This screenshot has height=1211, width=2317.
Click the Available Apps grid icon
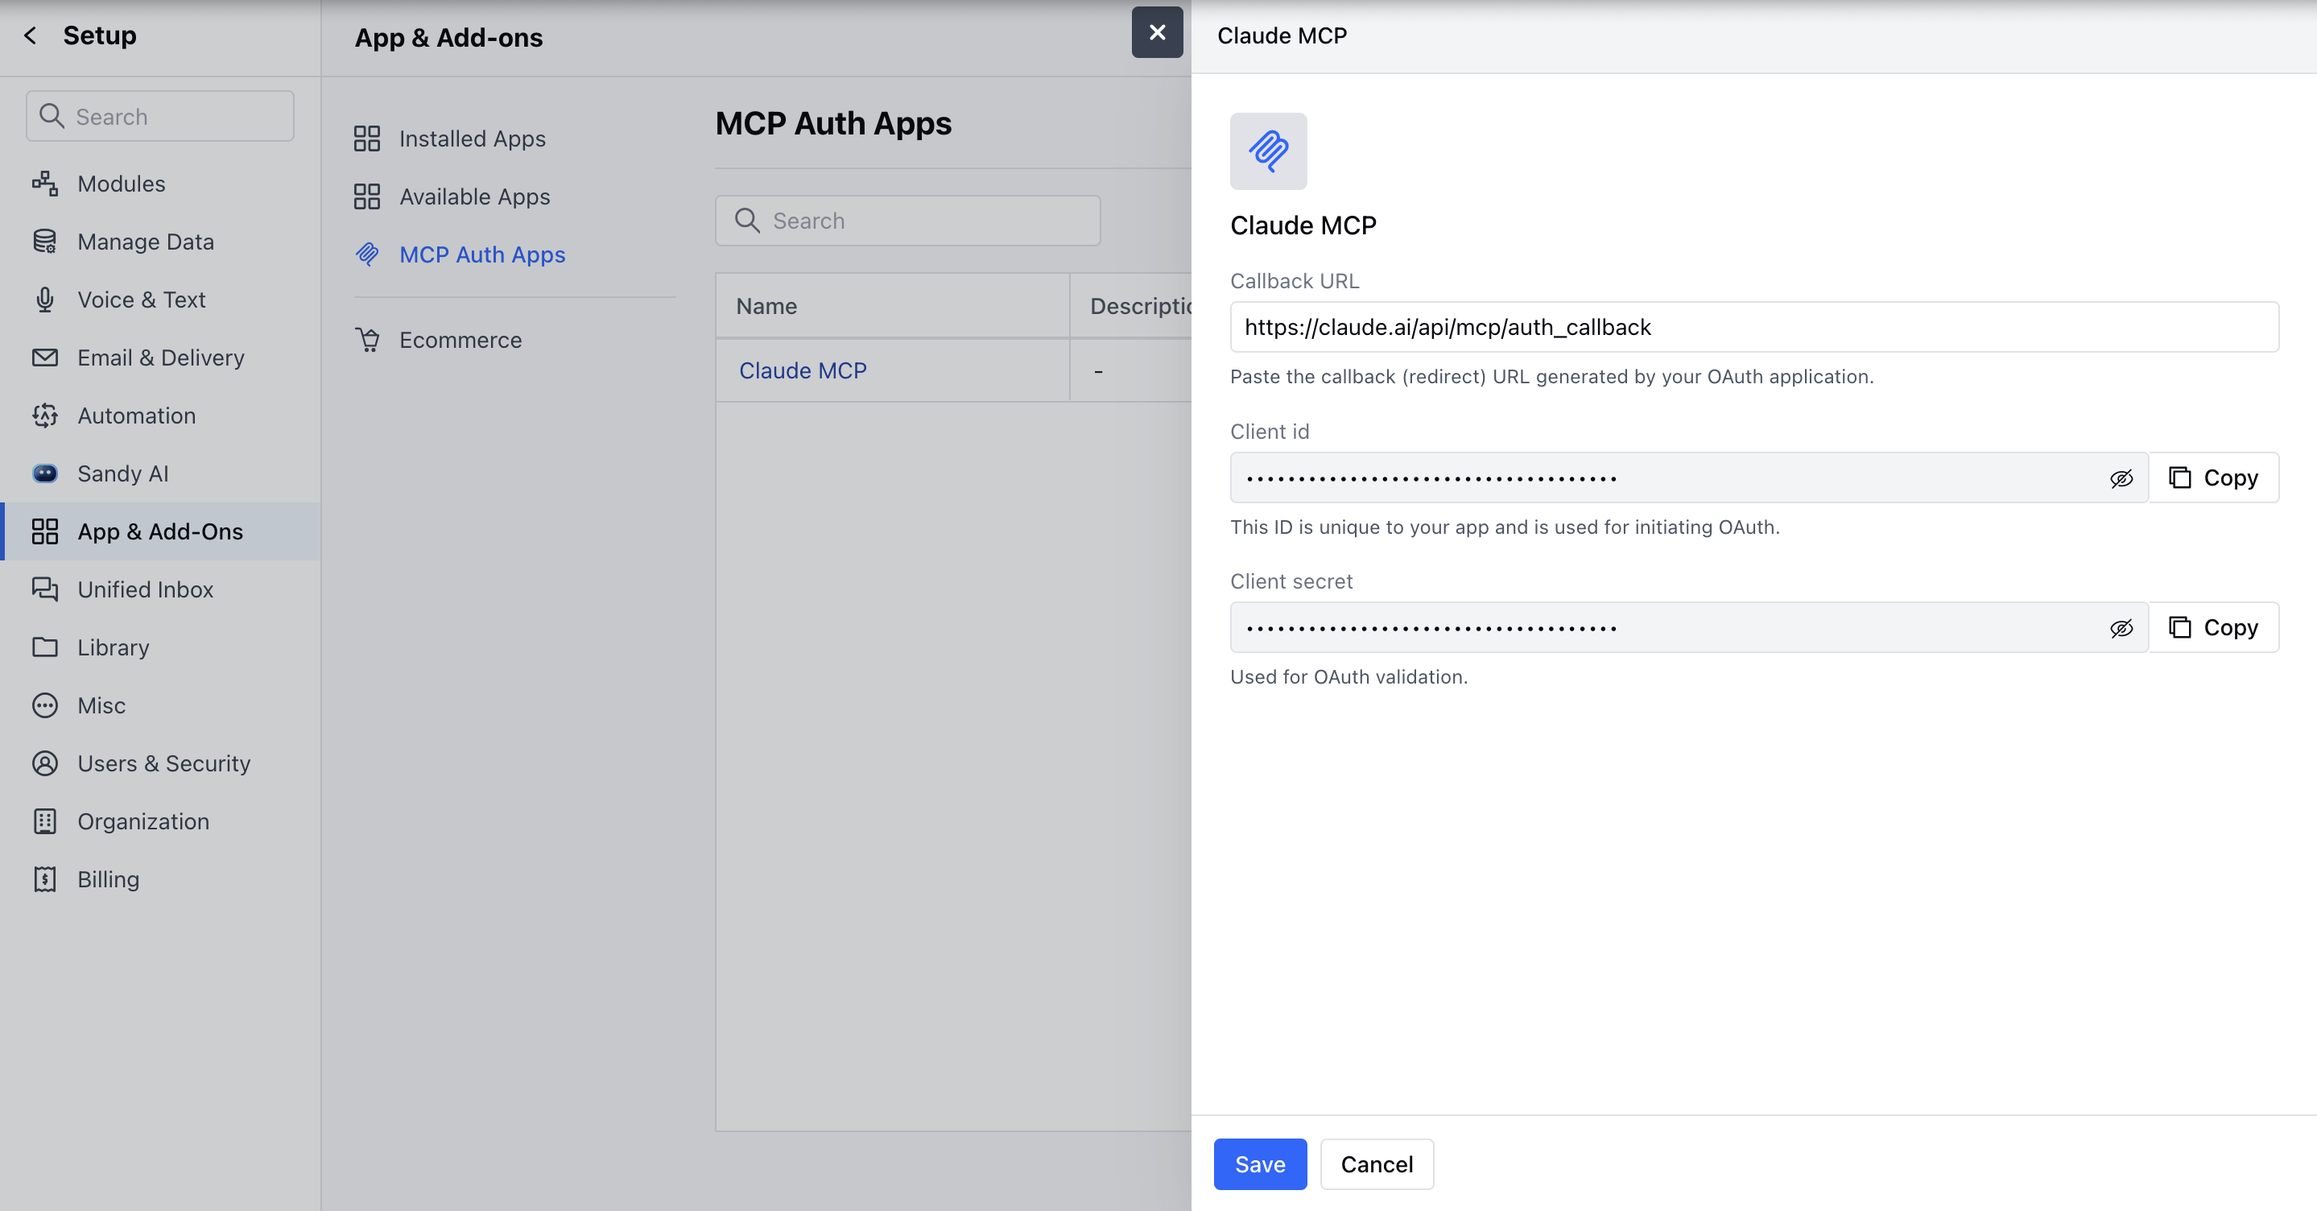[367, 196]
